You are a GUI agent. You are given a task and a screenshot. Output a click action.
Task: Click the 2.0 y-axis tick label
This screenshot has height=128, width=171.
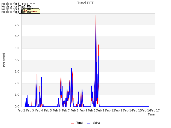17,83
